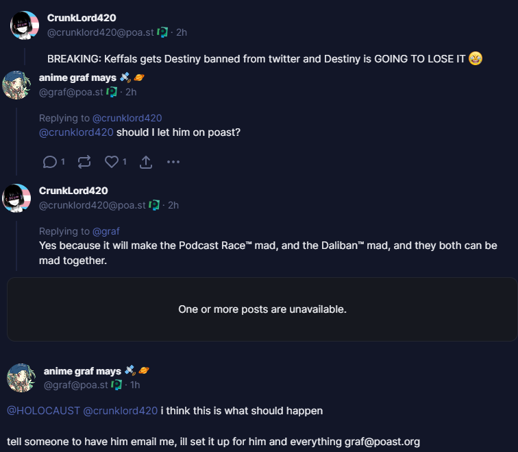
Task: Open CrunkLord420's avatar on the top post
Action: [x=24, y=25]
